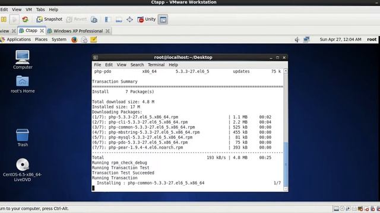Select root's Home folder icon
The height and width of the screenshot is (213, 380).
pyautogui.click(x=23, y=84)
